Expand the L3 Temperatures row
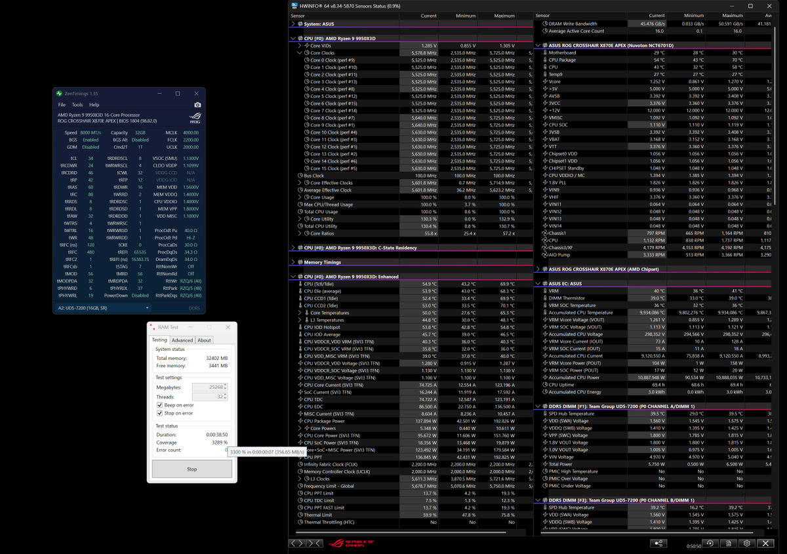 click(x=300, y=320)
